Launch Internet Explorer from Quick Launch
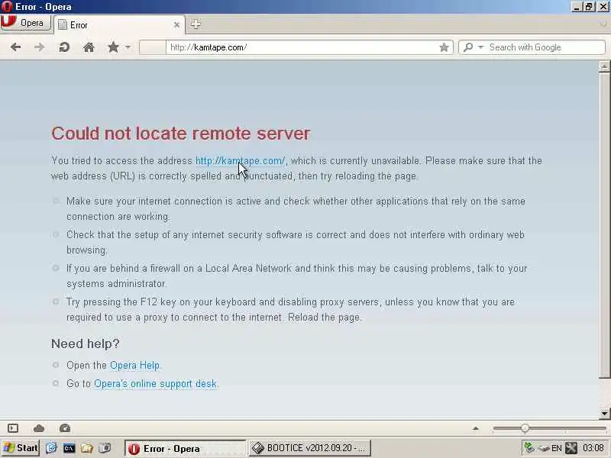The image size is (611, 458). (51, 448)
